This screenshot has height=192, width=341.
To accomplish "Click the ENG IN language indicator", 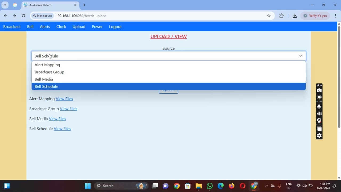I will point(289,186).
